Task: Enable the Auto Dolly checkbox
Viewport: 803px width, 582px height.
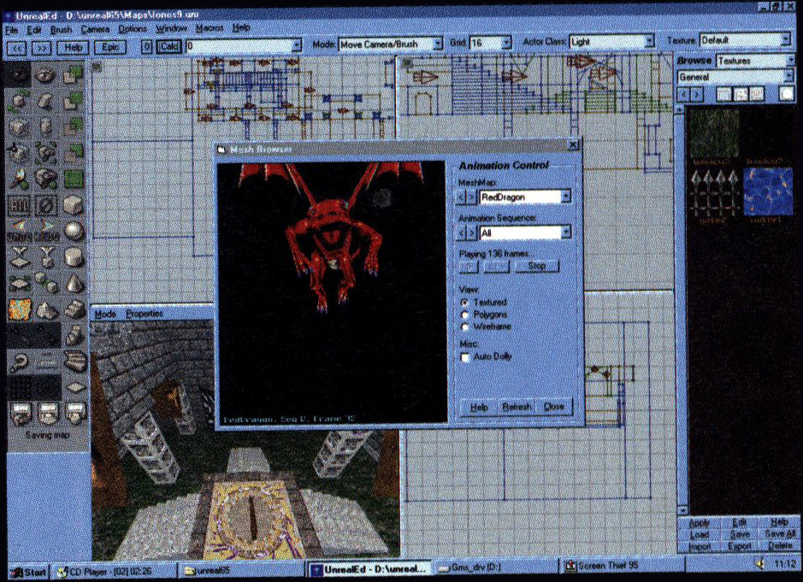Action: coord(465,356)
